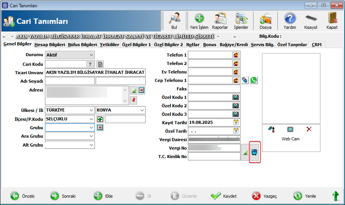This screenshot has height=205, width=345.
Task: Switch to the Hesap Bilgileri tab
Action: pos(50,45)
